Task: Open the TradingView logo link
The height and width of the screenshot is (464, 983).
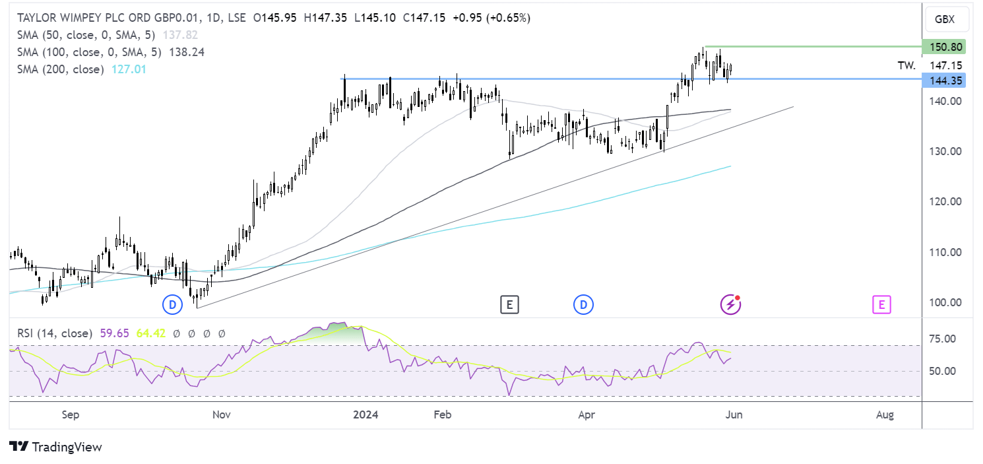Action: (x=56, y=447)
